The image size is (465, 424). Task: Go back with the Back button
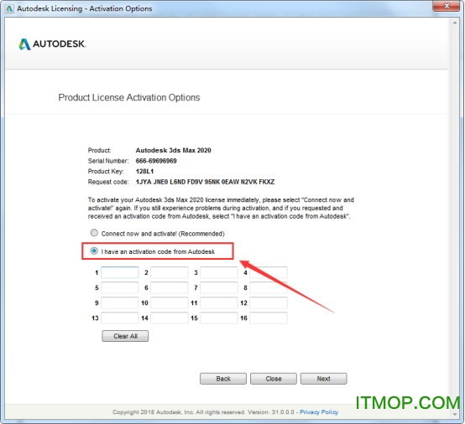[223, 379]
